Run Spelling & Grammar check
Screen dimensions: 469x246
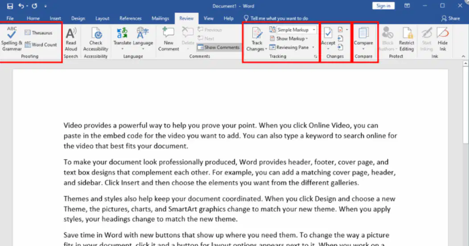point(12,39)
